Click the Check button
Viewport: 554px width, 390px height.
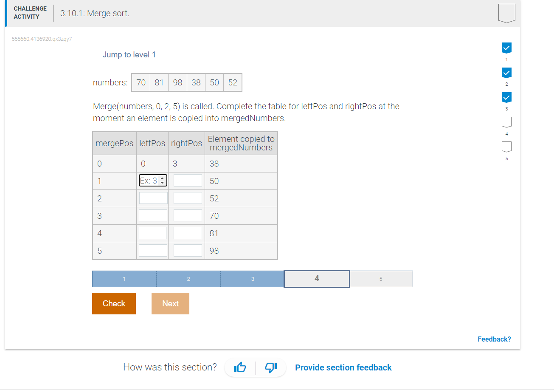(114, 303)
